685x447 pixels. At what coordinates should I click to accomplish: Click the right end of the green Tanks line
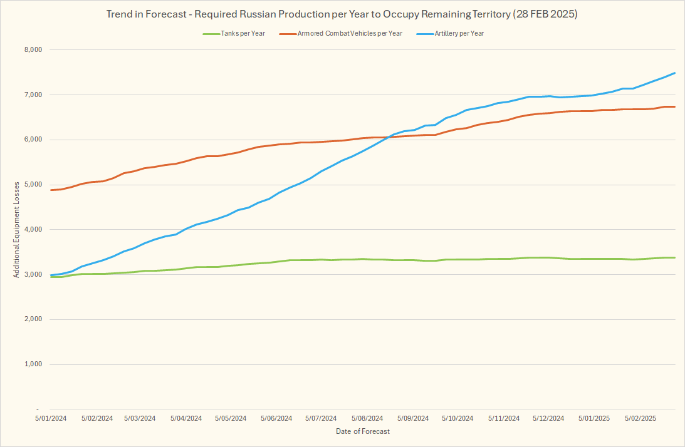(x=674, y=257)
